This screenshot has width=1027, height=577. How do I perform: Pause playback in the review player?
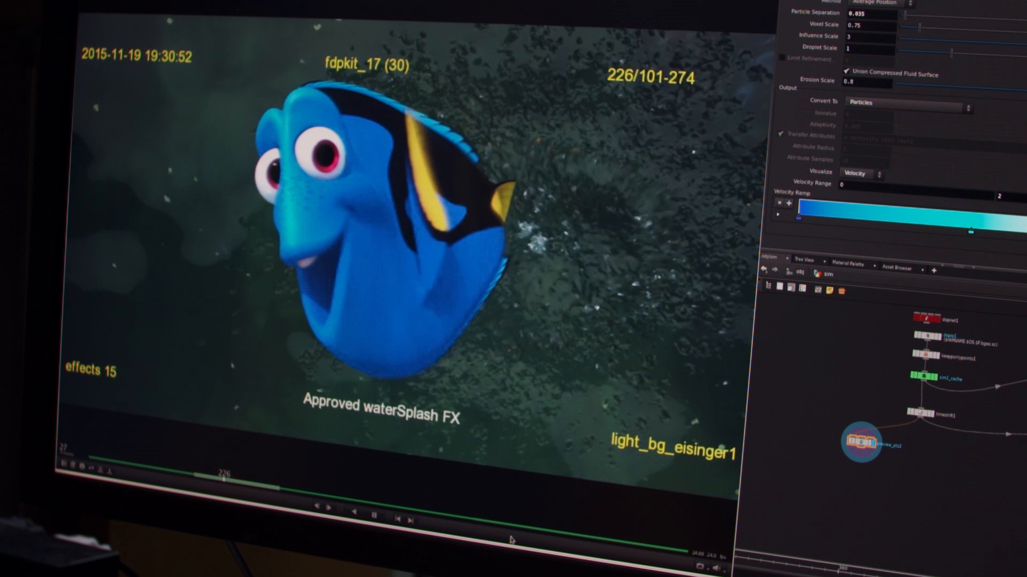click(374, 515)
